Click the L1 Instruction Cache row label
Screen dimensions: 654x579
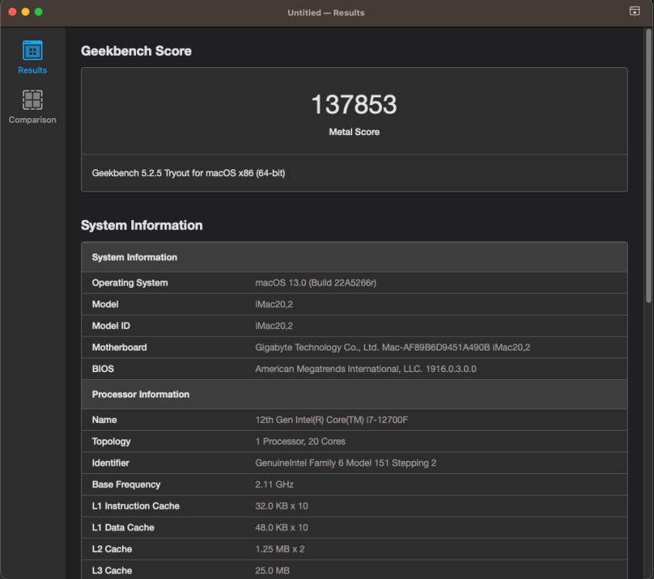coord(136,506)
